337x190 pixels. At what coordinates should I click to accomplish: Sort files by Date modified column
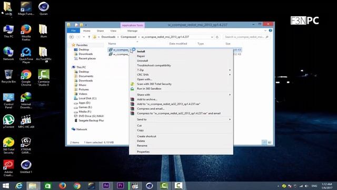(x=178, y=44)
